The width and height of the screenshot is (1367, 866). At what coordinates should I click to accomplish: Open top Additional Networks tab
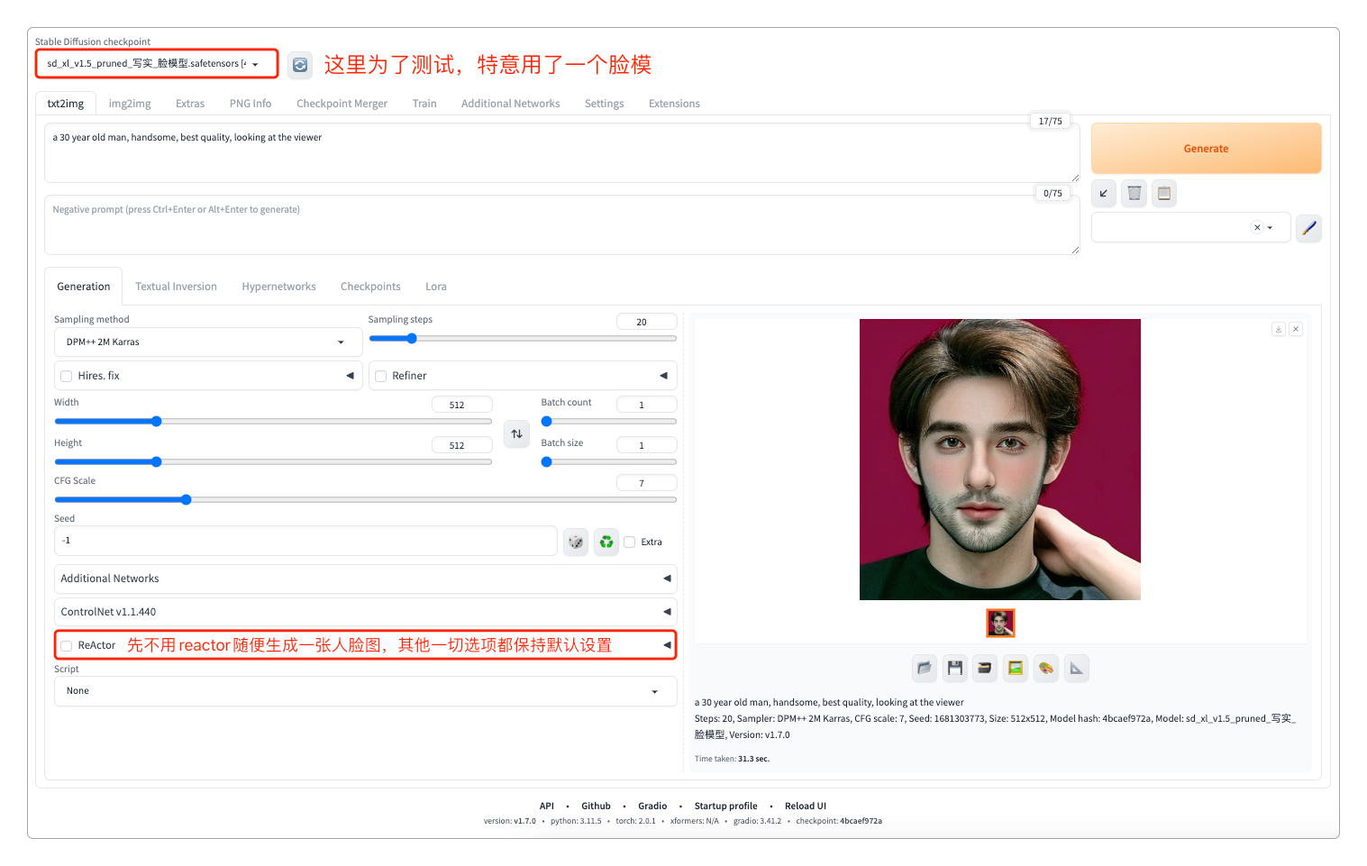(511, 104)
